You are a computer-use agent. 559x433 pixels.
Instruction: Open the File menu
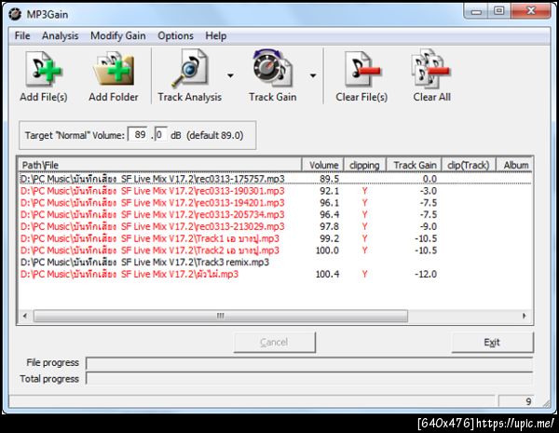pyautogui.click(x=22, y=35)
